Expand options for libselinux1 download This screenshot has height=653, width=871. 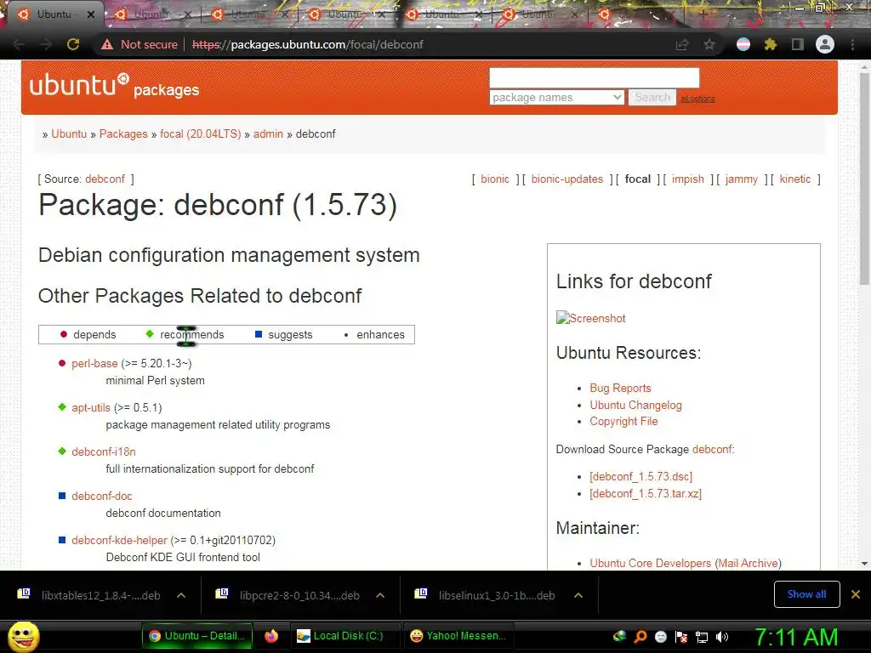(x=578, y=595)
